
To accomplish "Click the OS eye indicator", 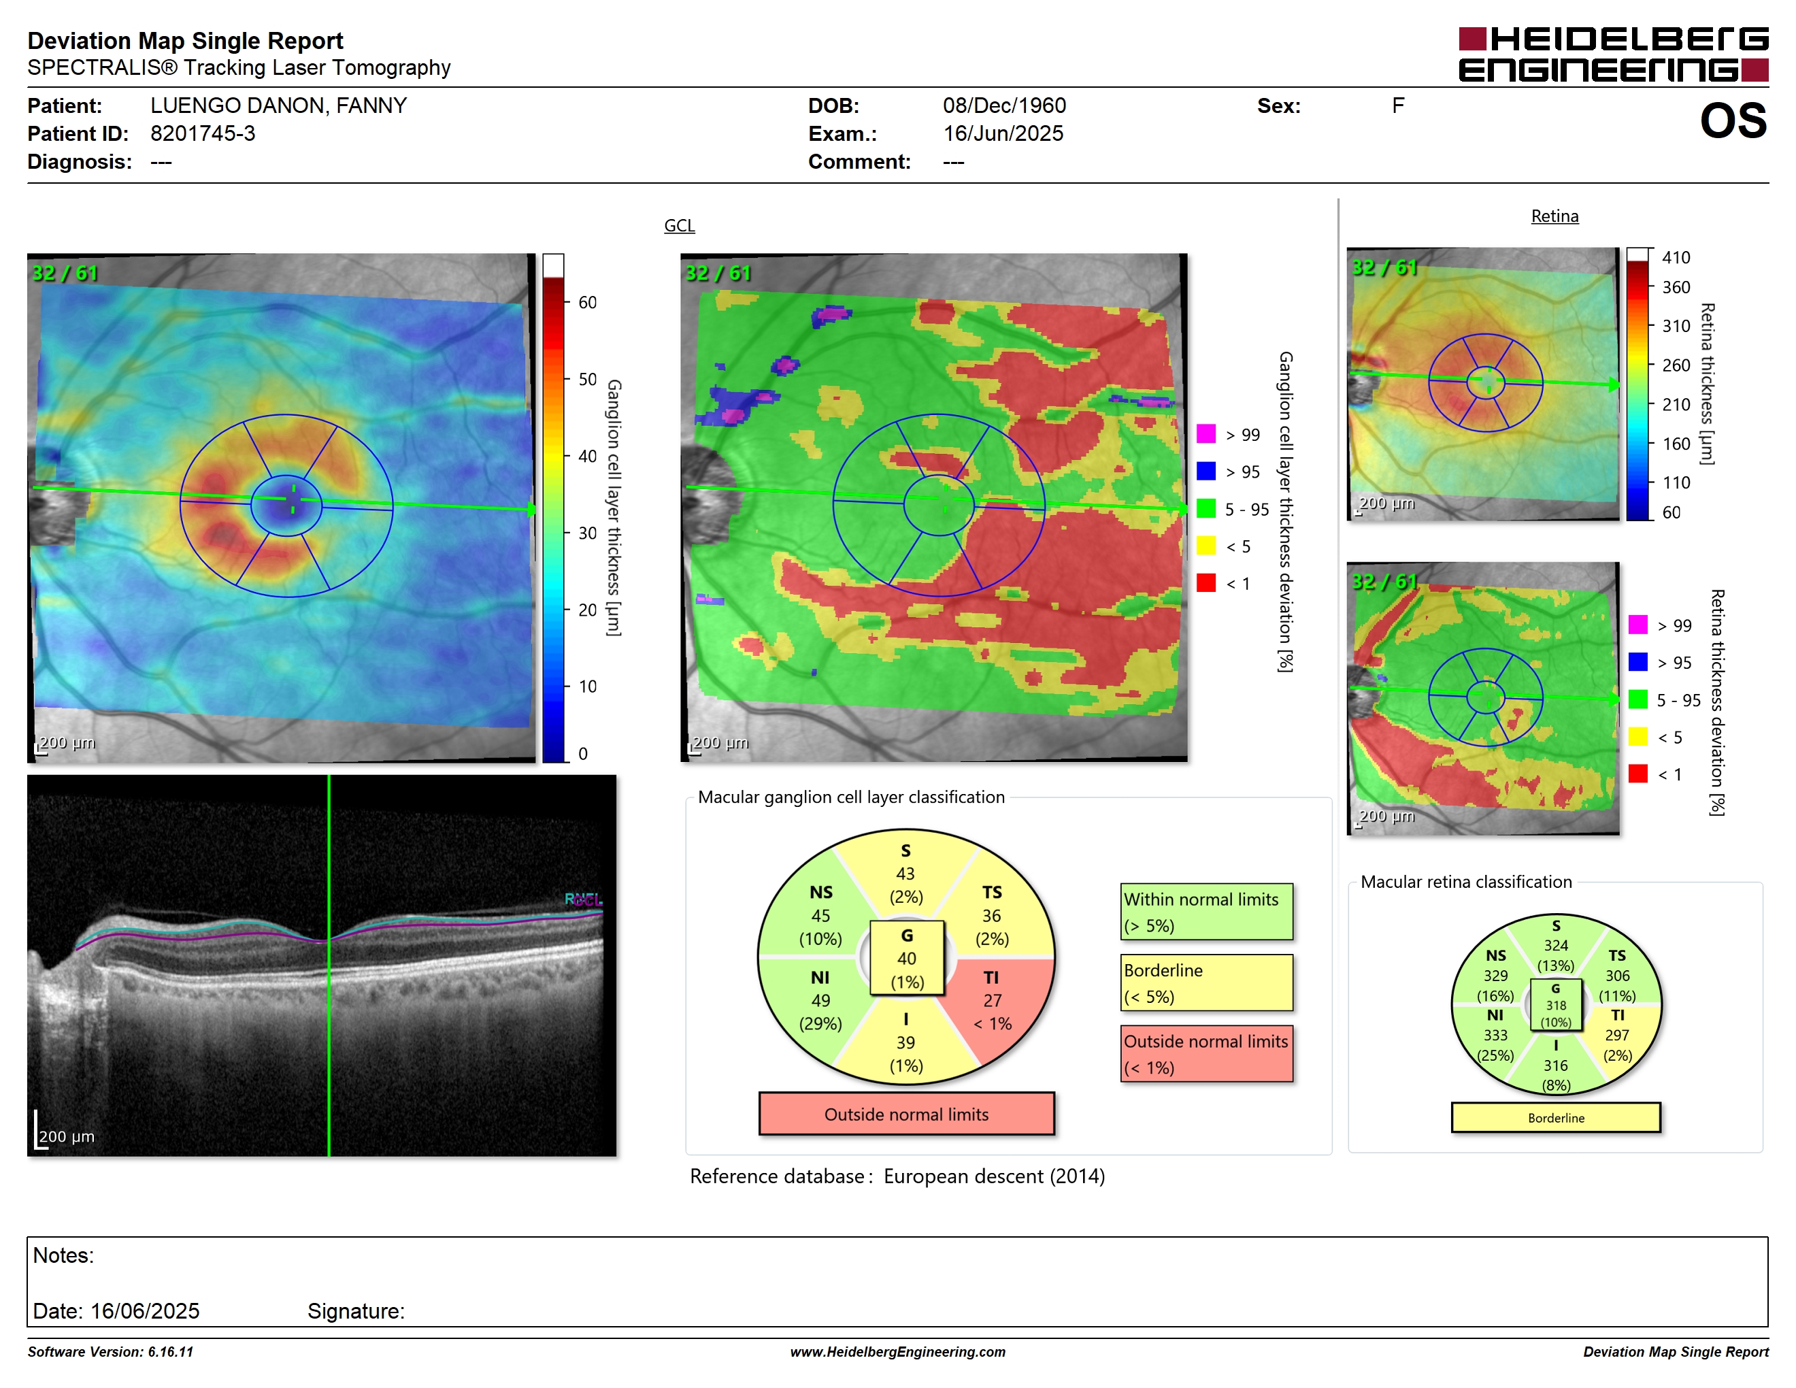I will tap(1733, 121).
